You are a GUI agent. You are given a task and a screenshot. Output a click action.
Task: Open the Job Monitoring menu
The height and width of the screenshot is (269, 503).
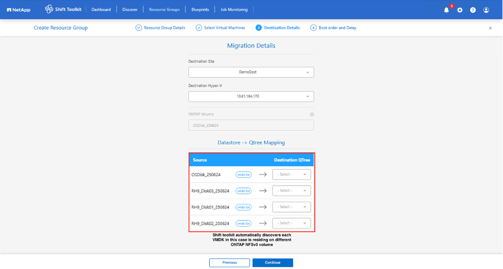[x=234, y=9]
